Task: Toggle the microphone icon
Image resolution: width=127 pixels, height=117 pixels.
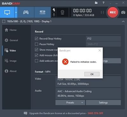Action: tap(54, 15)
